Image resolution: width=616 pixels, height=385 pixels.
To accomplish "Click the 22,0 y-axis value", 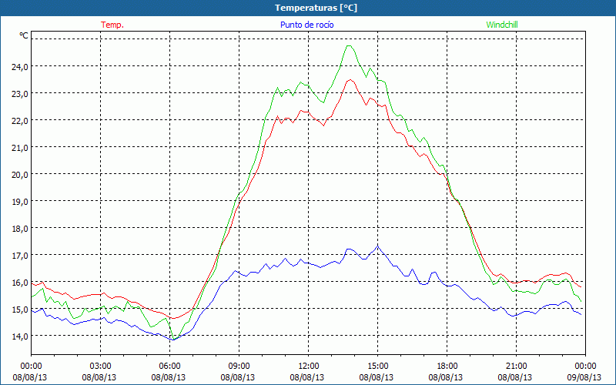I will point(20,121).
